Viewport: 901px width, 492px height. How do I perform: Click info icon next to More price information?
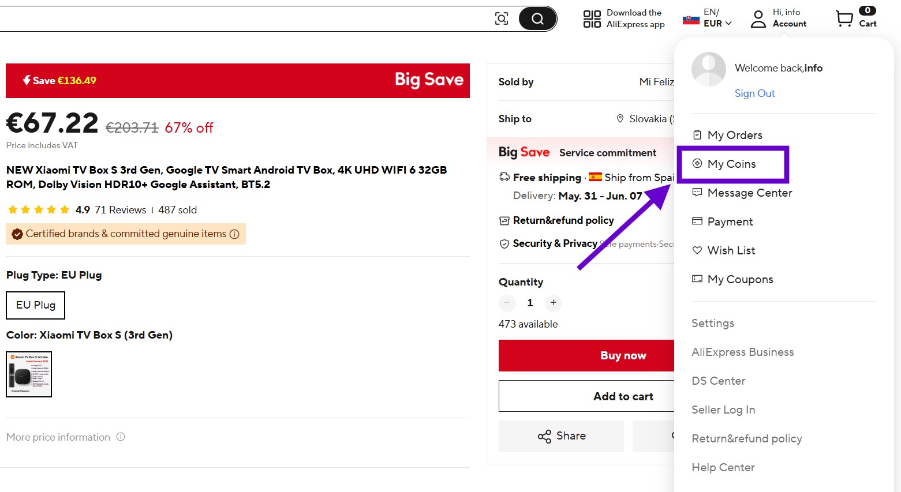click(x=121, y=437)
